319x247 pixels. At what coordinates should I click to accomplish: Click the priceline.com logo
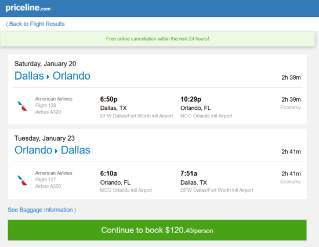[28, 8]
